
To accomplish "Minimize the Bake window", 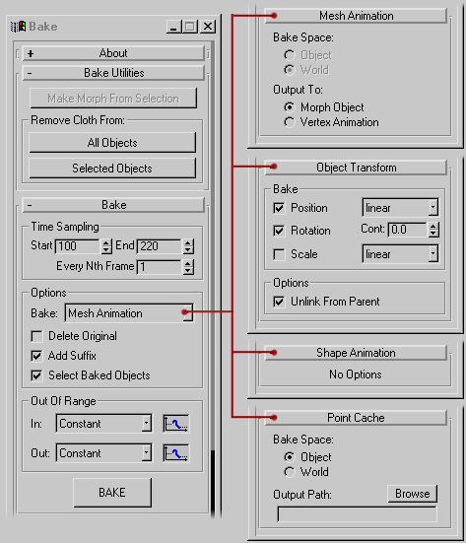I will pos(173,27).
